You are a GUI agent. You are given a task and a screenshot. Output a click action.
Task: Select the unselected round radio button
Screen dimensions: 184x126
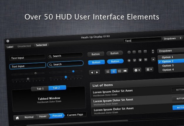pyautogui.click(x=129, y=52)
